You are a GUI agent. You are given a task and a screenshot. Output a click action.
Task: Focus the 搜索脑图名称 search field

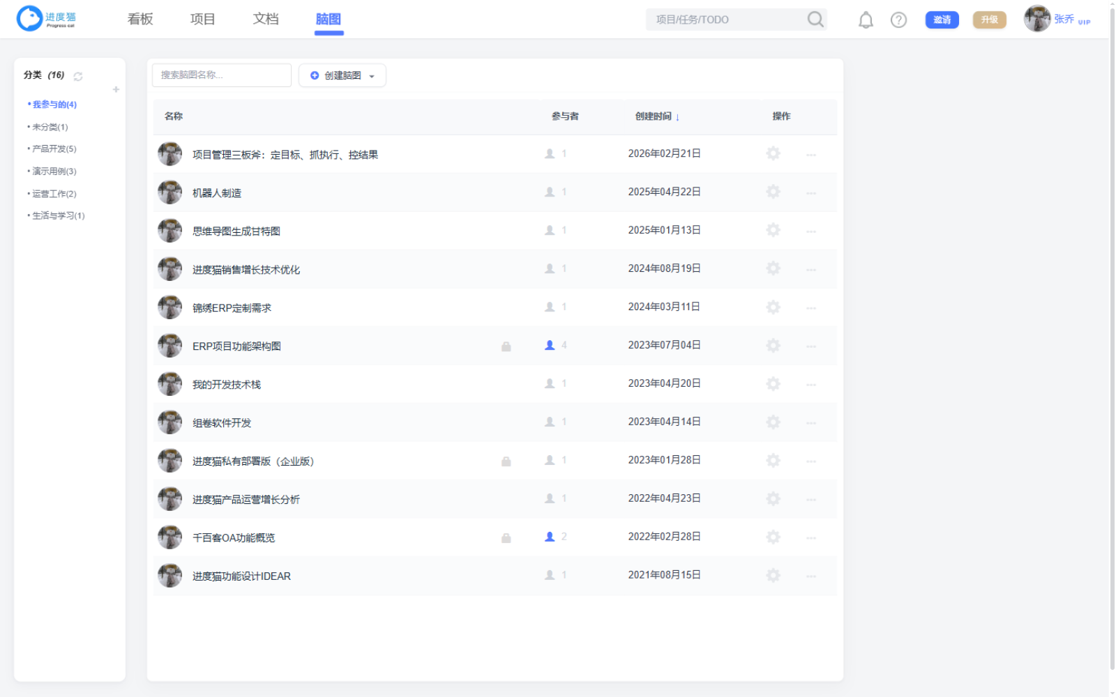tap(222, 75)
